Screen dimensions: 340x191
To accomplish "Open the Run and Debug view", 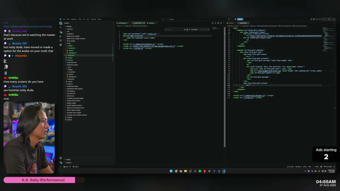I will pyautogui.click(x=61, y=36).
